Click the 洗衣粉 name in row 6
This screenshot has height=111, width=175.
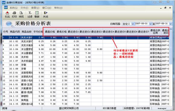[x=27, y=57]
